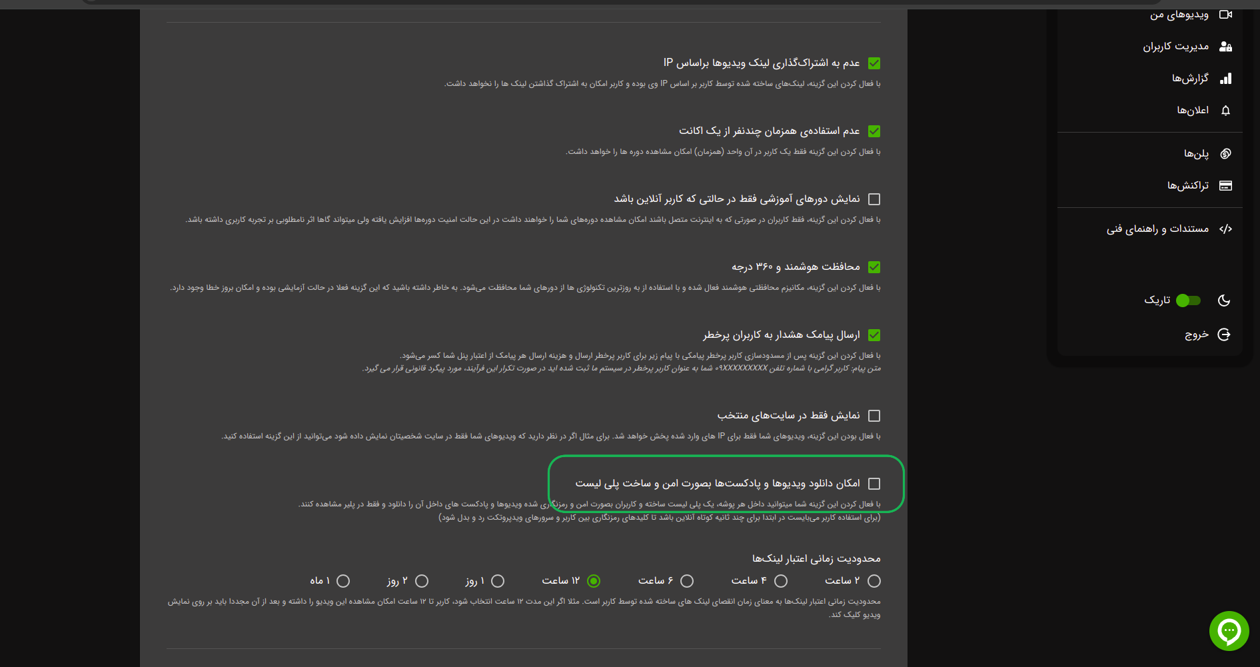The image size is (1260, 667).
Task: Select the ۲ روز radio option
Action: (422, 581)
